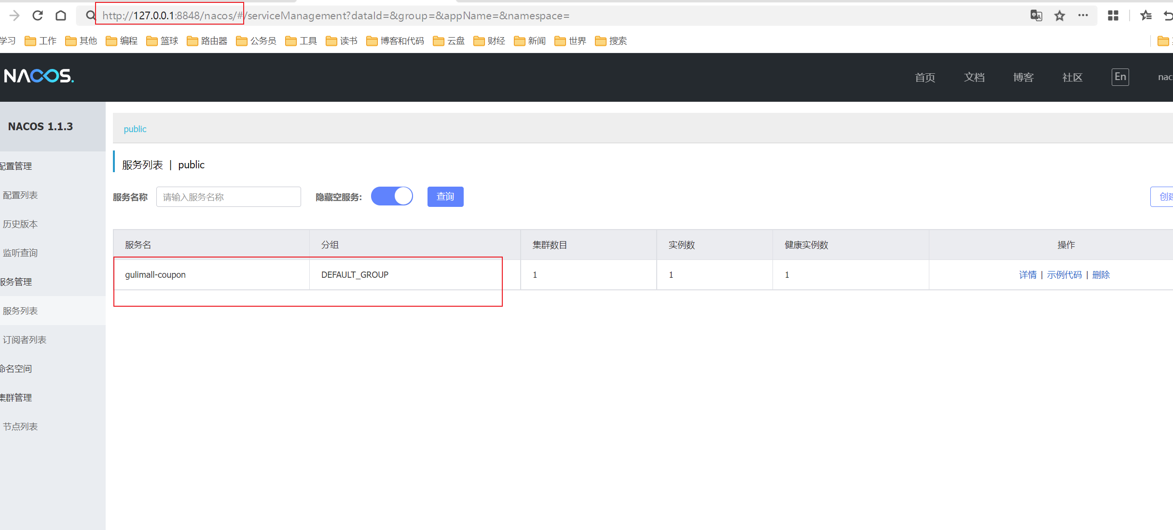Click the NACOS logo

(39, 76)
